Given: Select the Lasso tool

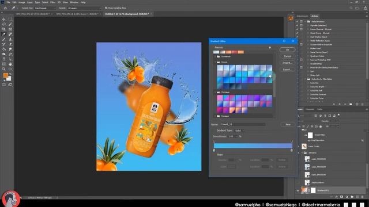Looking at the screenshot, I should (4, 24).
